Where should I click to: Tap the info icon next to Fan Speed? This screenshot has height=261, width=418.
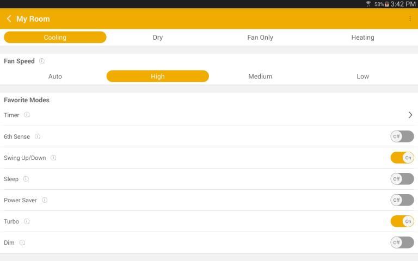pos(42,61)
